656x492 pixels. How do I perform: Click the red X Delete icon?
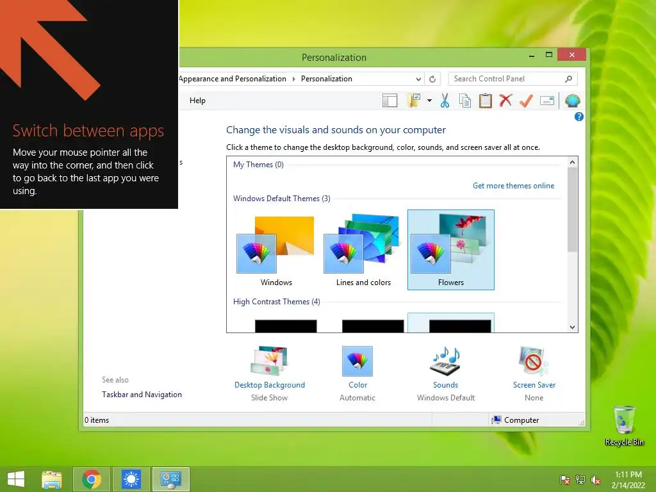505,101
